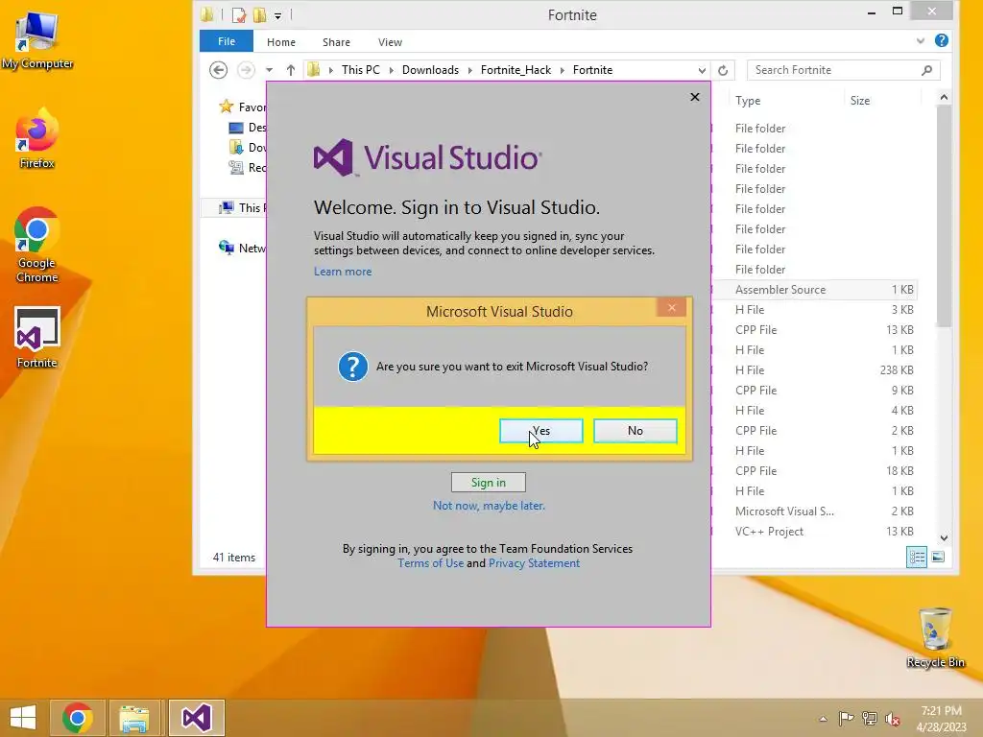This screenshot has width=983, height=737.
Task: Go forward in Explorer navigation
Action: (x=246, y=69)
